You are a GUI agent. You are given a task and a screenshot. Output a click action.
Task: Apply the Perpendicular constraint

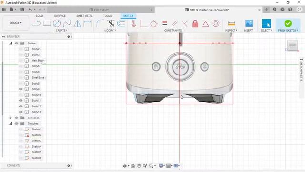click(185, 23)
